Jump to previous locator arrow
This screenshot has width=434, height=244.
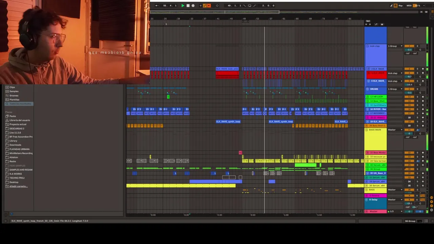pos(366,24)
